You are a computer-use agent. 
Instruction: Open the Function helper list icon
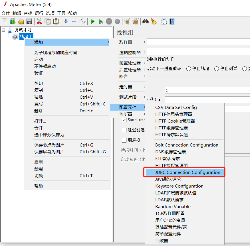tap(164, 21)
